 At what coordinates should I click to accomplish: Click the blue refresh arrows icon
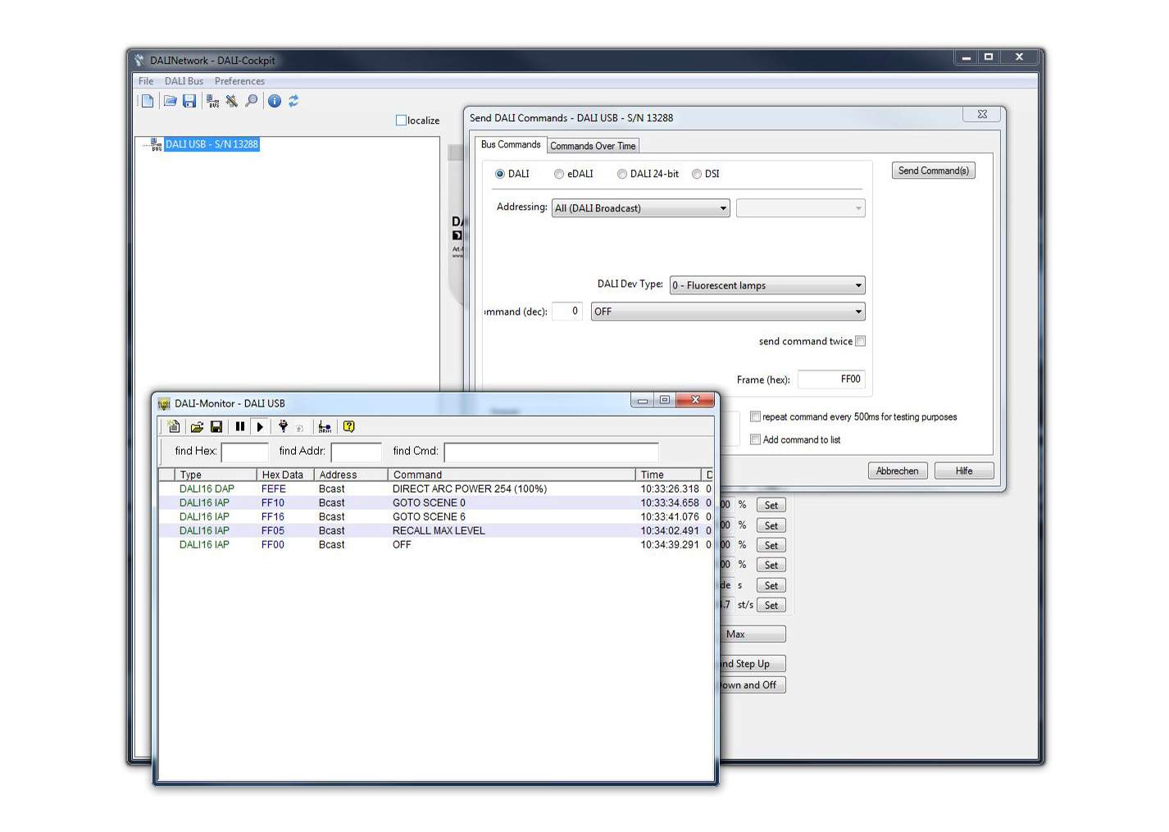293,101
